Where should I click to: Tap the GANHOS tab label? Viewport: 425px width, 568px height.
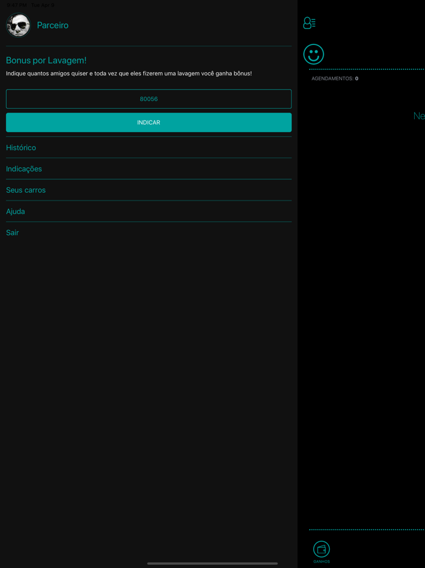point(321,562)
